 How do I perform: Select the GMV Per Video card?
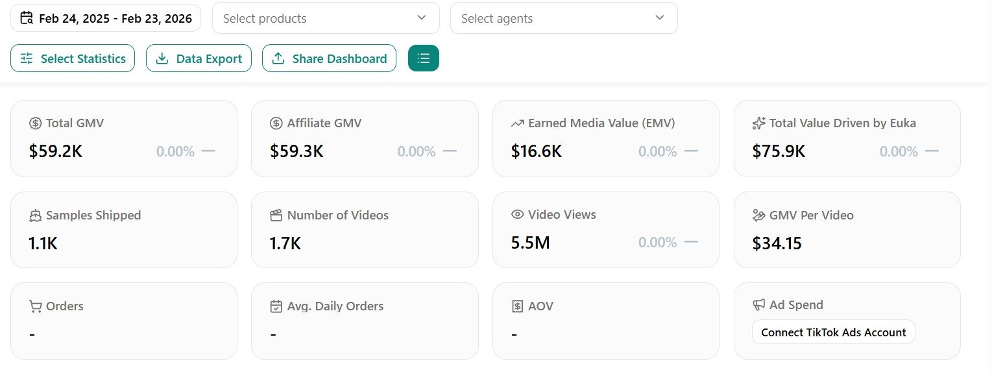pos(847,230)
